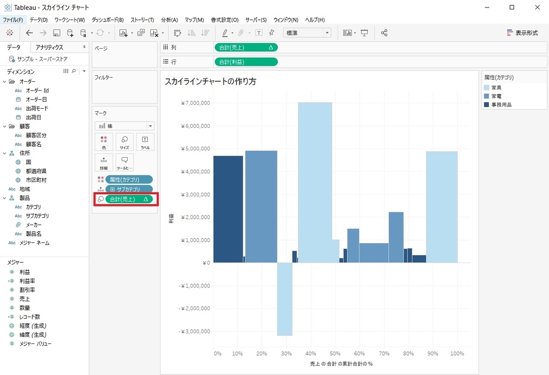Click the Tableau start page logo icon
Viewport: 549px width, 375px height.
[10, 33]
